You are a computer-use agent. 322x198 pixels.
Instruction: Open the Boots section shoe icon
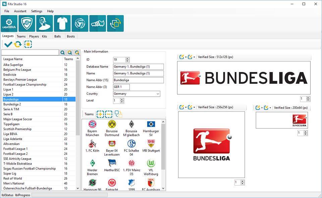[98, 23]
